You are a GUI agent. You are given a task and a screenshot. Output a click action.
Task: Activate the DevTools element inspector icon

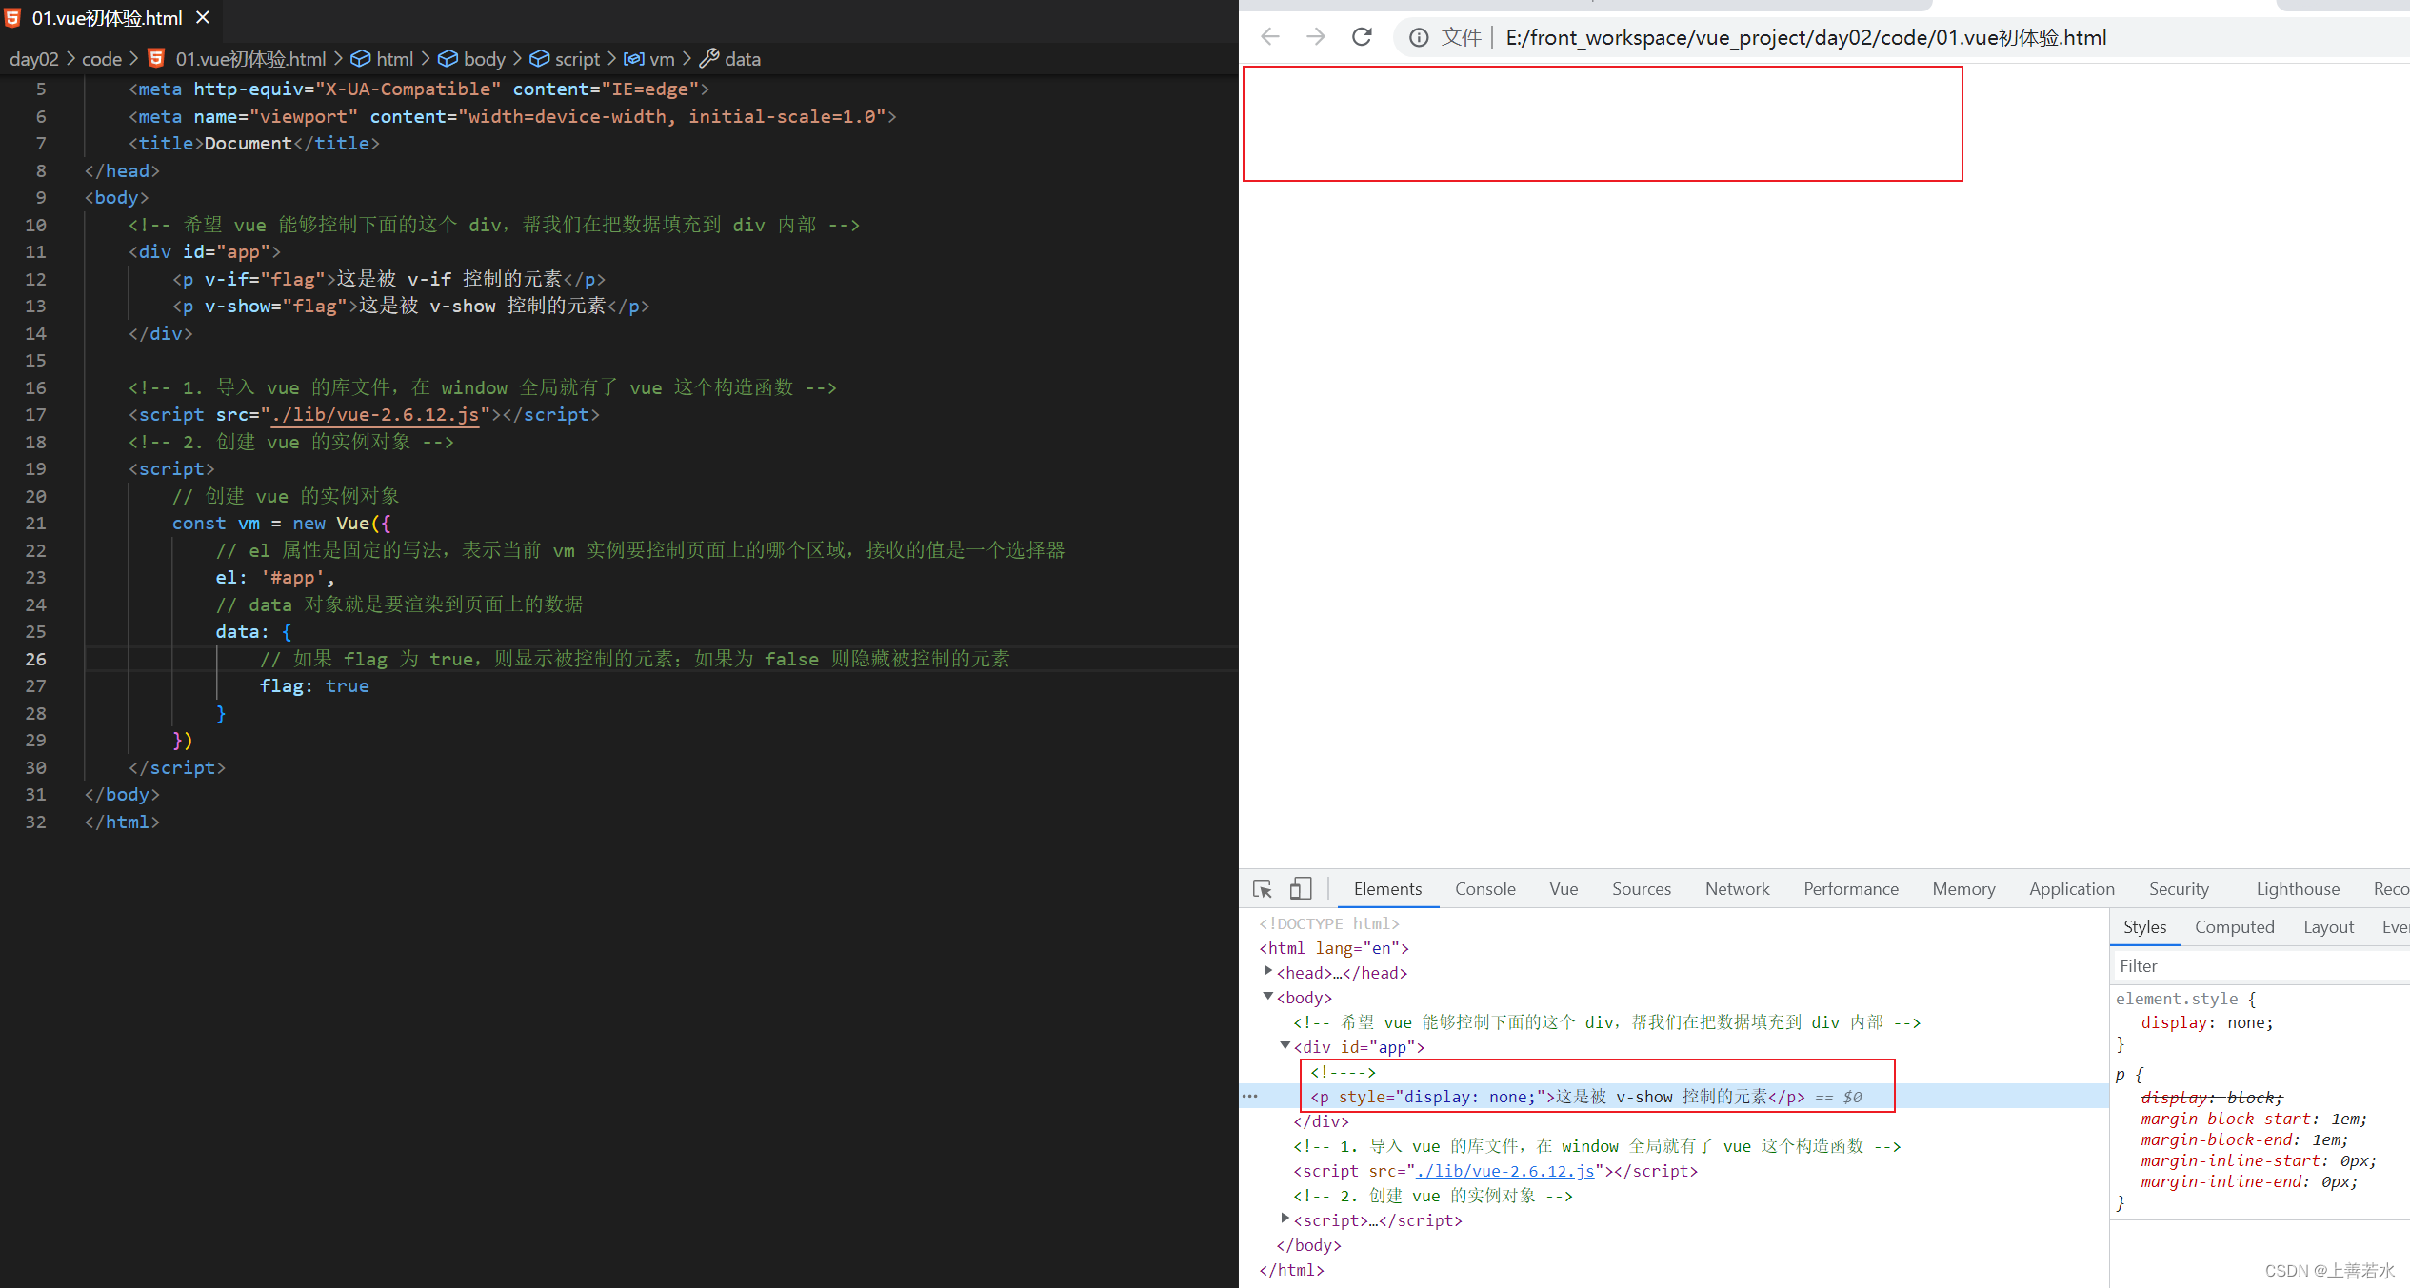[x=1263, y=889]
